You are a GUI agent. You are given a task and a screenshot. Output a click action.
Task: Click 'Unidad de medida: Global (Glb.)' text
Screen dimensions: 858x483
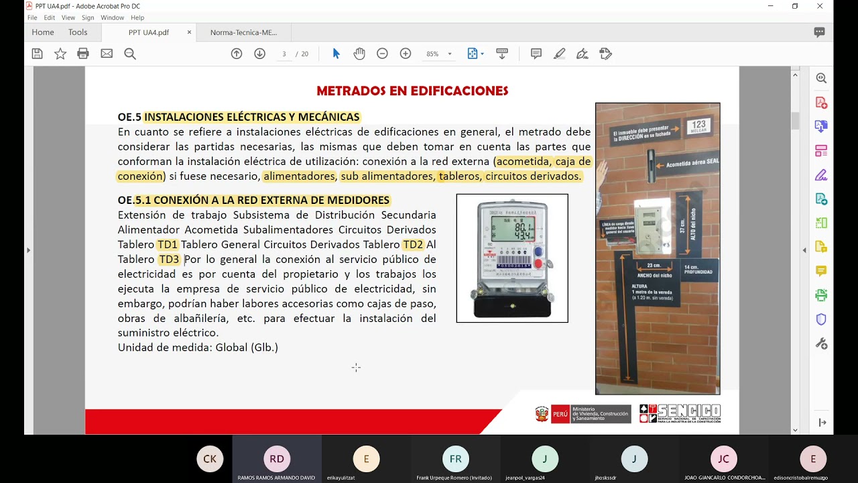(x=198, y=347)
